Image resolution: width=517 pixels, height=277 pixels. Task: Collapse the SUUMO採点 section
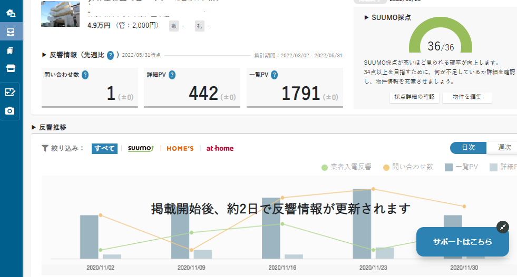click(387, 17)
